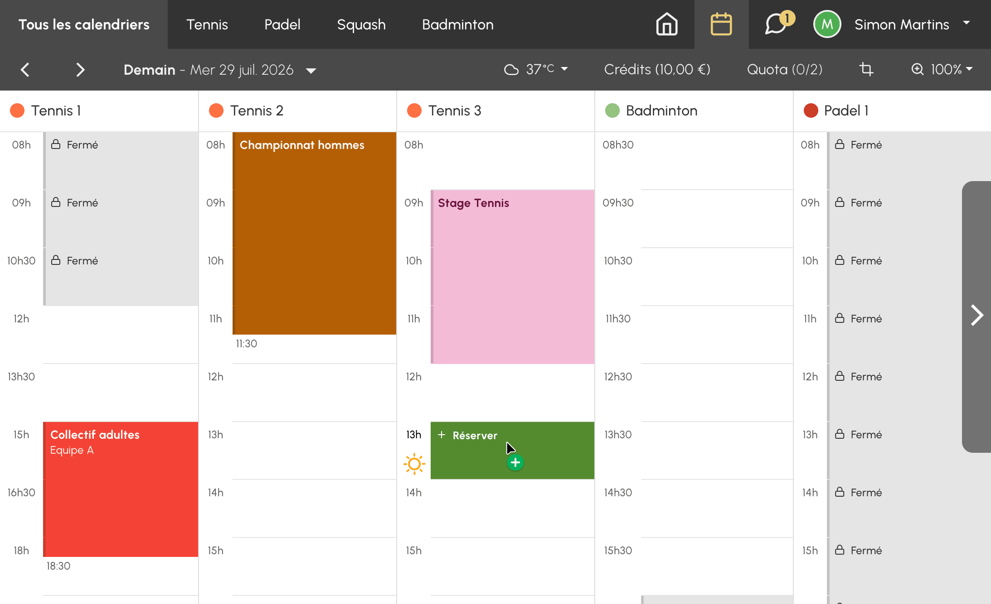Click Tennis 3 orange color dot

(414, 110)
